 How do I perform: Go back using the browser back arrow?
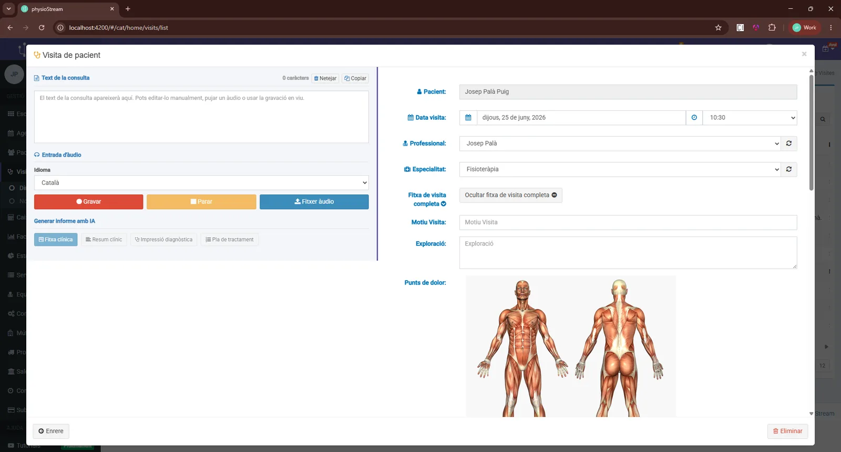tap(10, 28)
